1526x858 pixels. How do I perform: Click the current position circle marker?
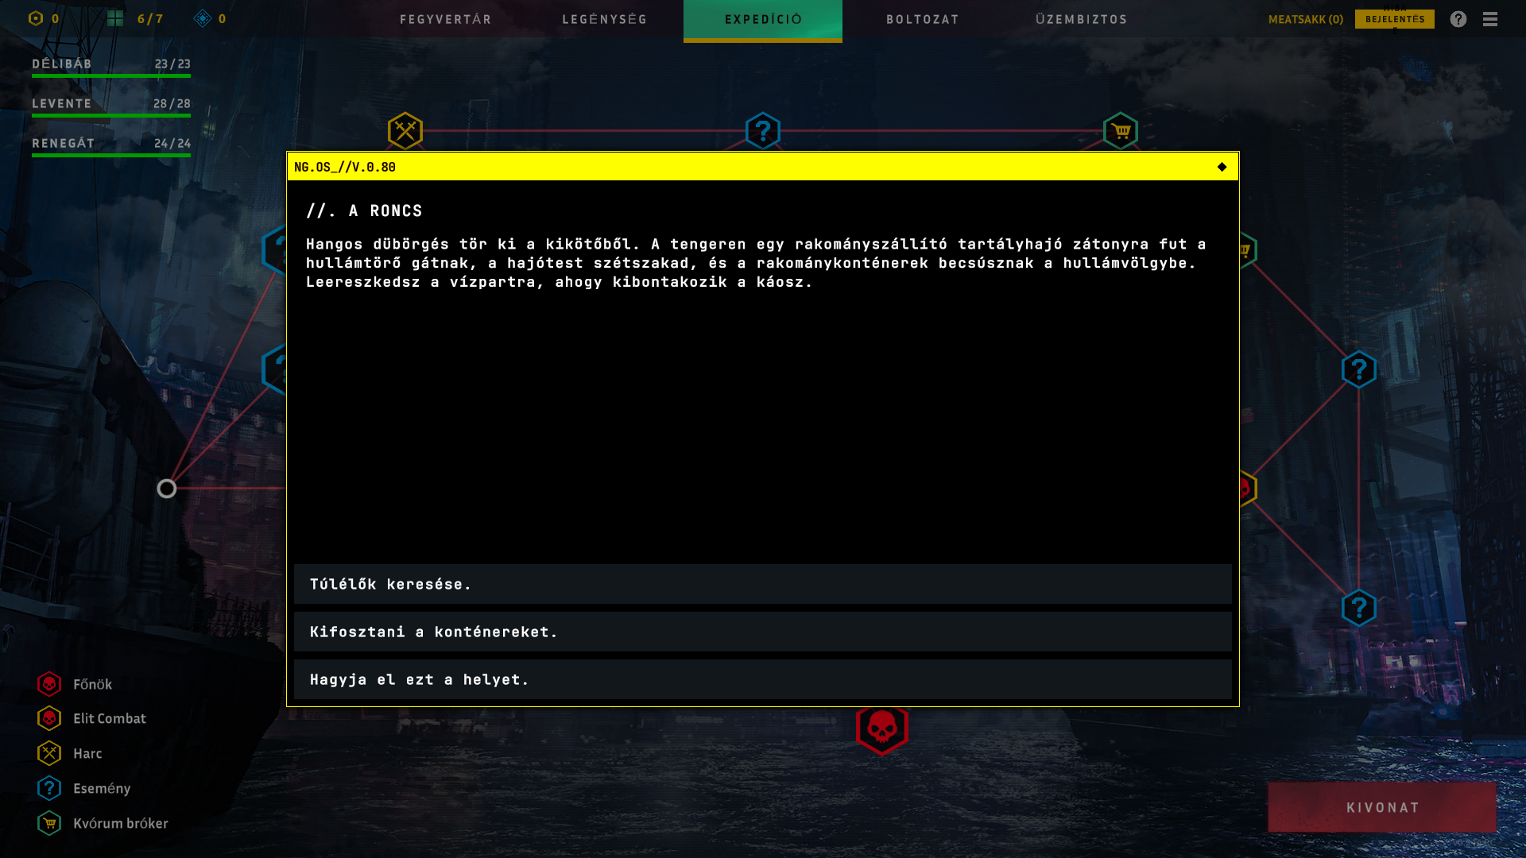click(x=166, y=489)
